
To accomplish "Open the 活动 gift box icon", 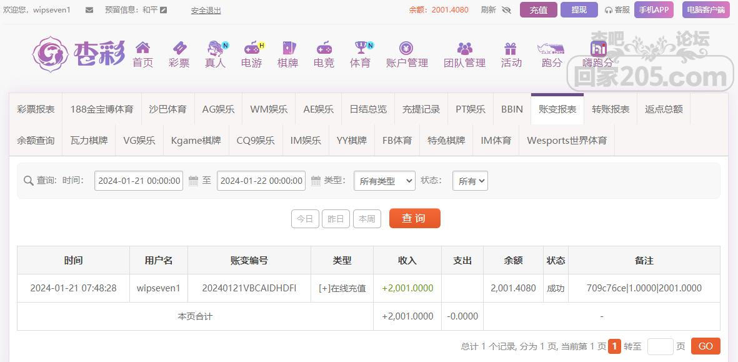I will (x=511, y=48).
